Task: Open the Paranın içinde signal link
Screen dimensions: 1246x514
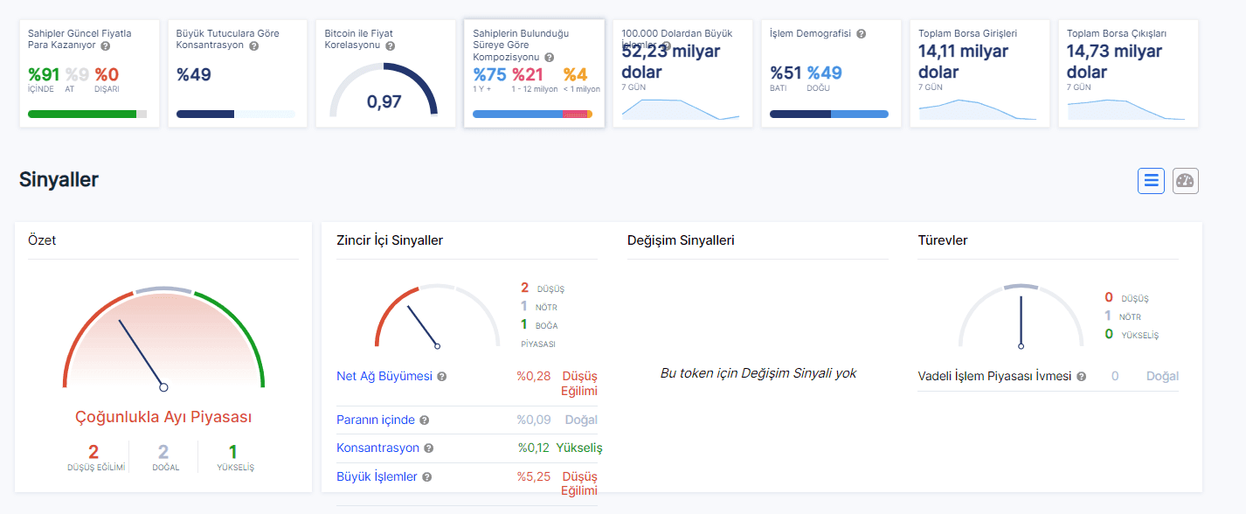Action: pyautogui.click(x=375, y=420)
